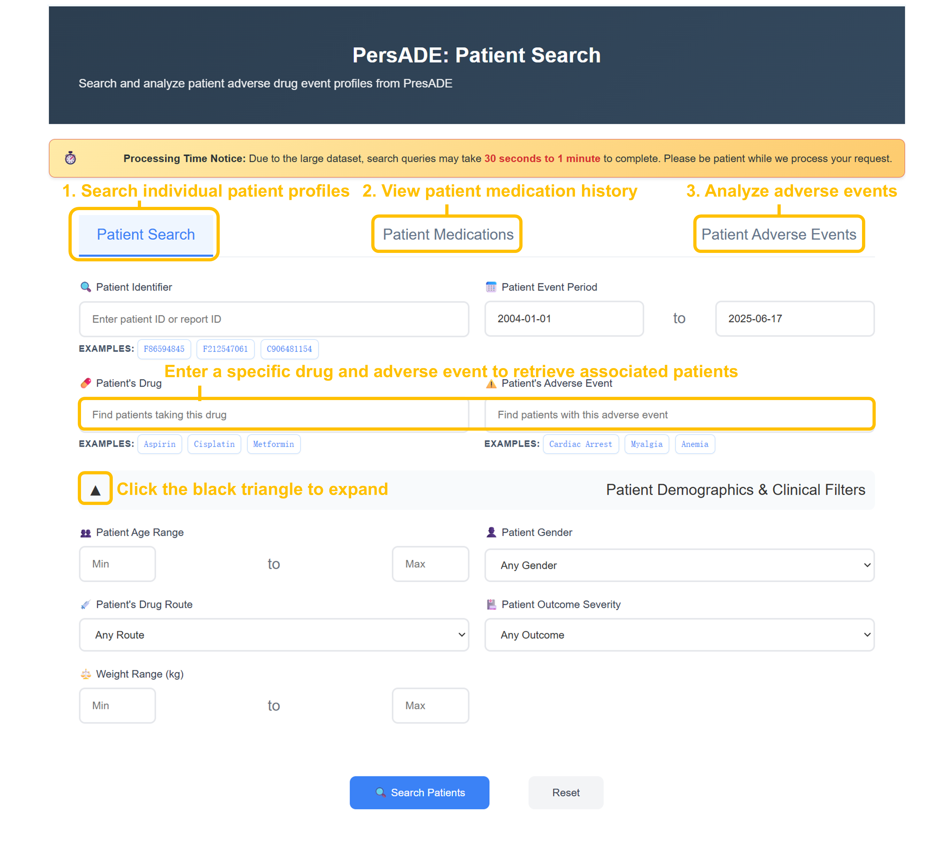Click the syringe icon beside Patient's Drug Route
941x868 pixels.
point(85,605)
